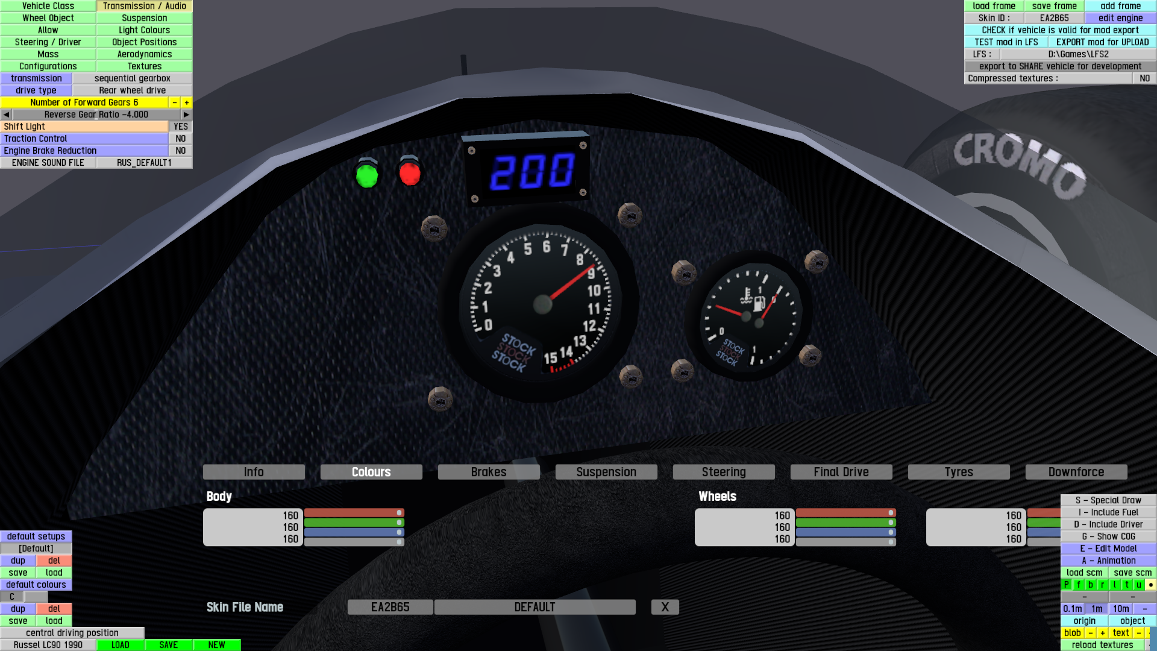This screenshot has height=651, width=1157.
Task: Click the Body RGB values box
Action: [253, 527]
